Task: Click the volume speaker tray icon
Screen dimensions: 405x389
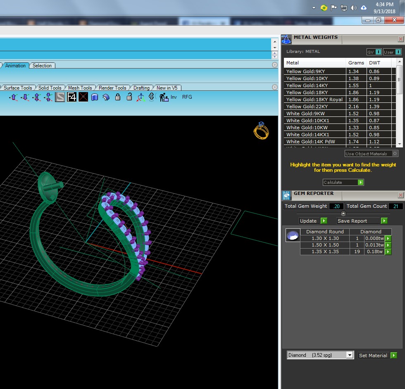Action: (x=354, y=8)
